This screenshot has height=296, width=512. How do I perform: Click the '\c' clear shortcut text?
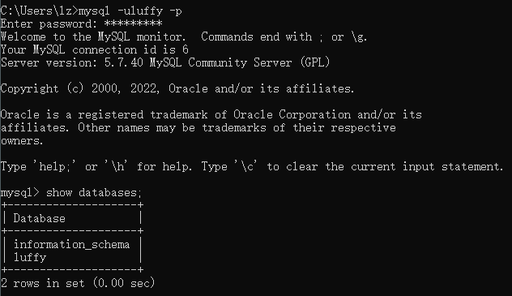pyautogui.click(x=245, y=166)
